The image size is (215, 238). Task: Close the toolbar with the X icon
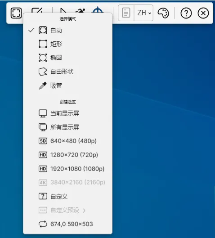click(x=203, y=13)
